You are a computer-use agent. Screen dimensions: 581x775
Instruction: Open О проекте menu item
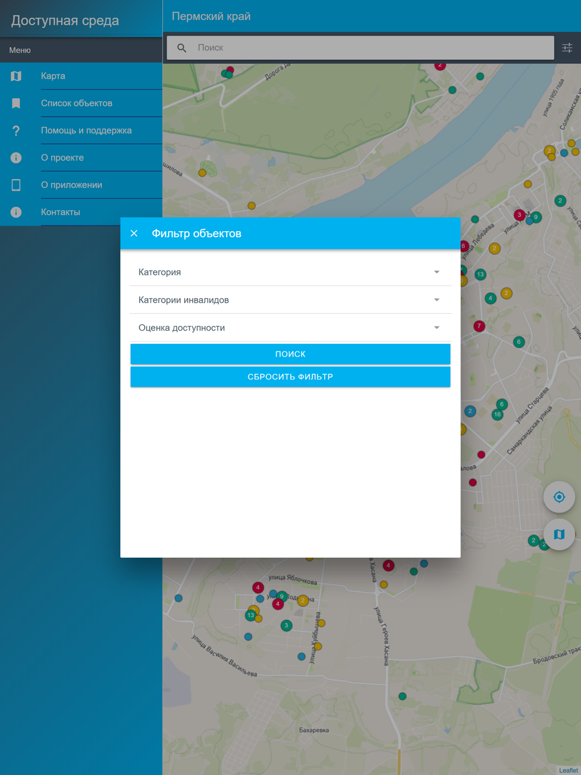81,158
